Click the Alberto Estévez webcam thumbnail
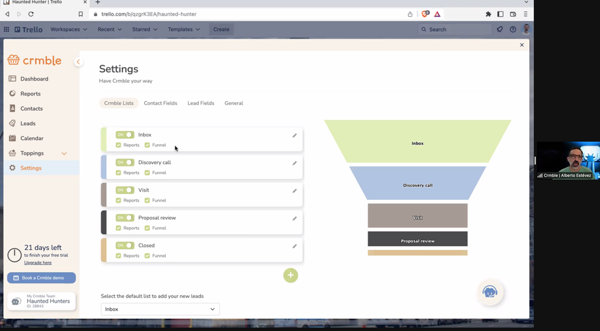600x331 pixels. tap(568, 160)
